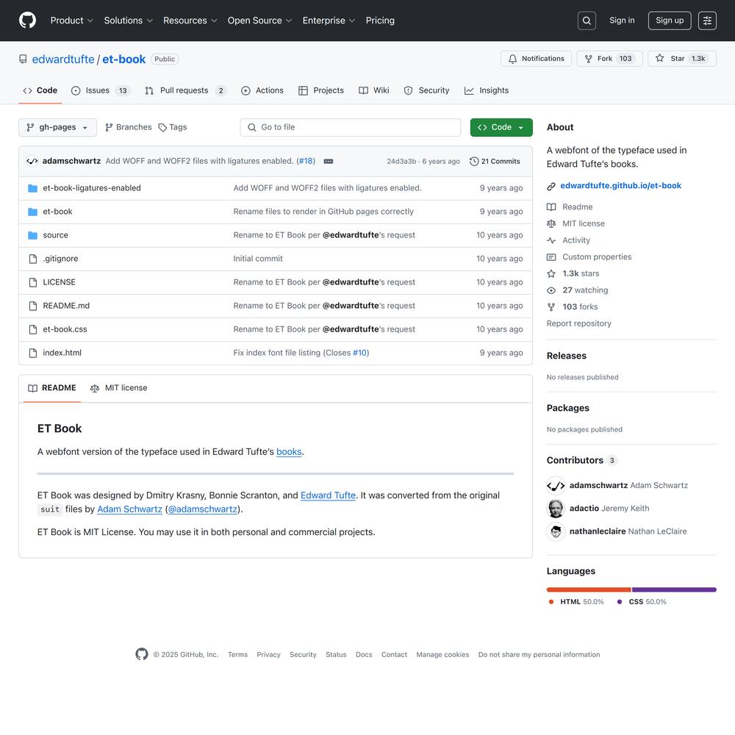Open the Insights tab
The width and height of the screenshot is (735, 735).
[487, 90]
